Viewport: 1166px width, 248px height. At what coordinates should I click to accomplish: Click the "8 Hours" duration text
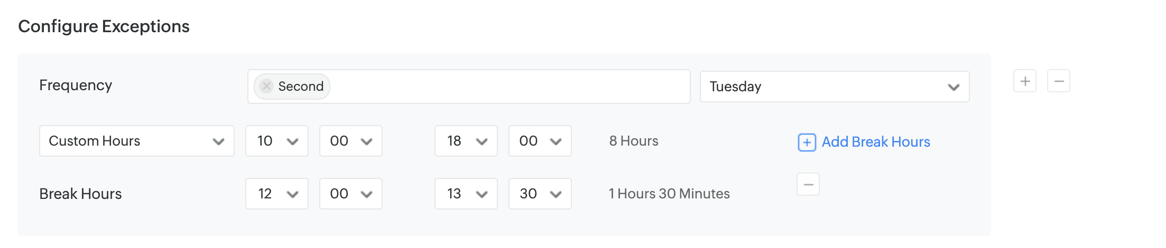point(634,141)
